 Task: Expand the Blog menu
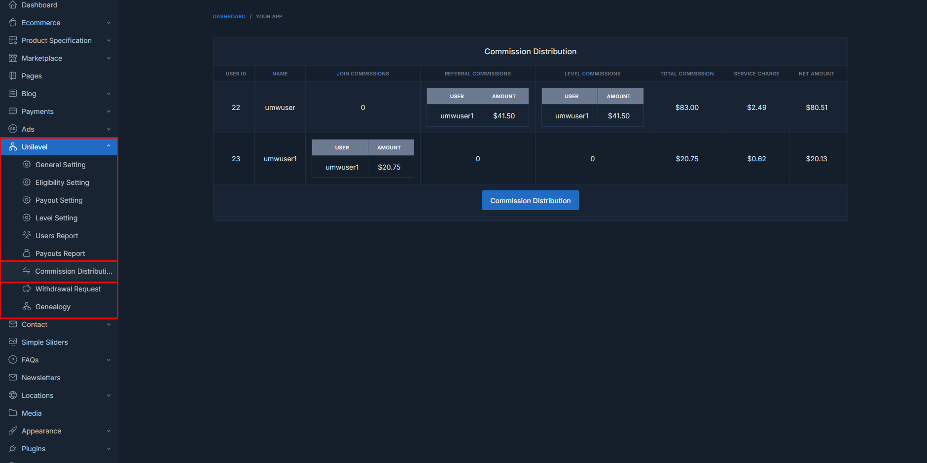[x=108, y=93]
